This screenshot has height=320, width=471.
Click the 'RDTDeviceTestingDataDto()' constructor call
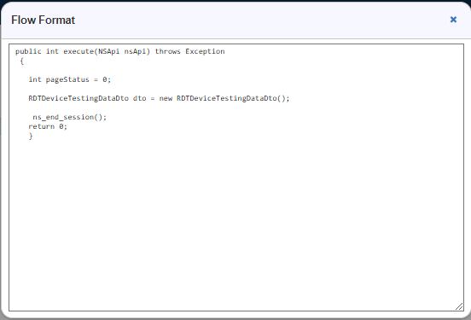point(230,98)
